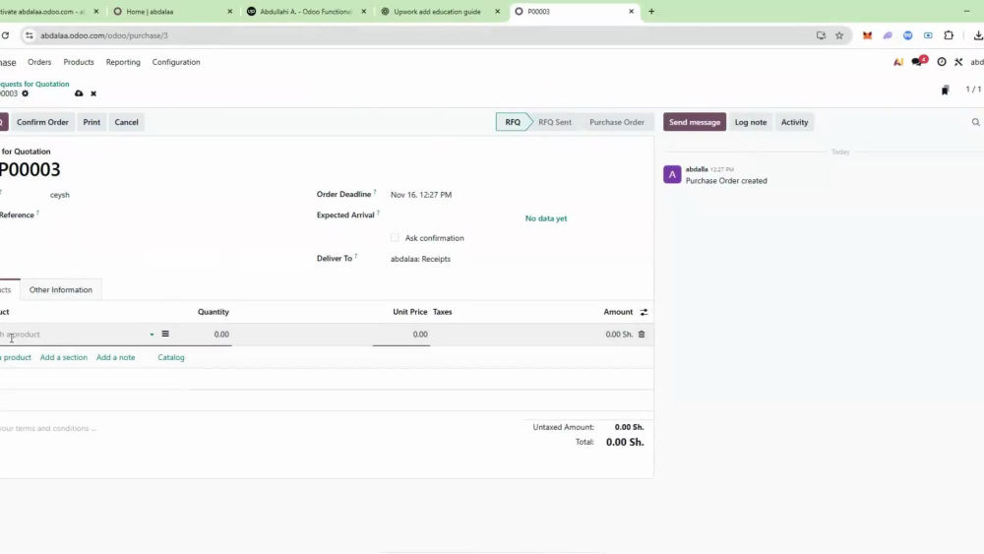Close the Upwork add education guide tab

498,11
